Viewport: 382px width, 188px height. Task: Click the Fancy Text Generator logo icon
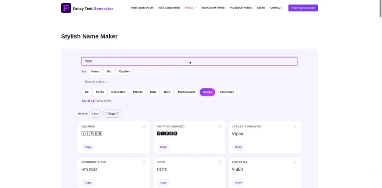tap(66, 8)
